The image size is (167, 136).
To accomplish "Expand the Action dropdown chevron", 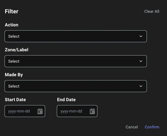I will click(141, 36).
